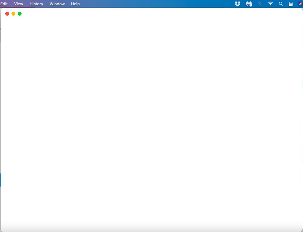Open Siri from menu bar
The image size is (303, 232).
coord(301,4)
